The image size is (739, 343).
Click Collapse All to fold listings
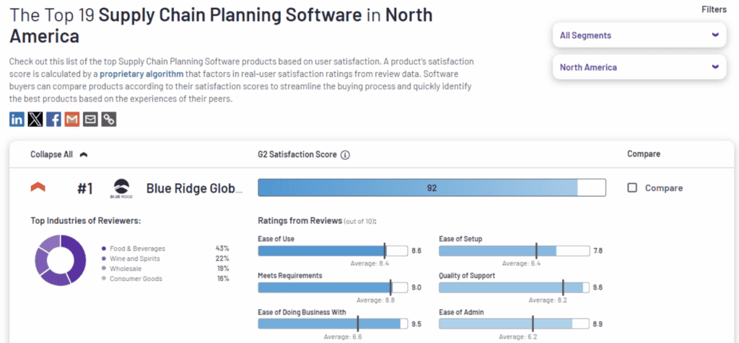[59, 154]
